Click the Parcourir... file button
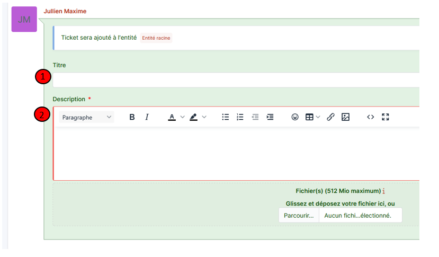Viewport: 439px width, 257px height. pos(299,215)
